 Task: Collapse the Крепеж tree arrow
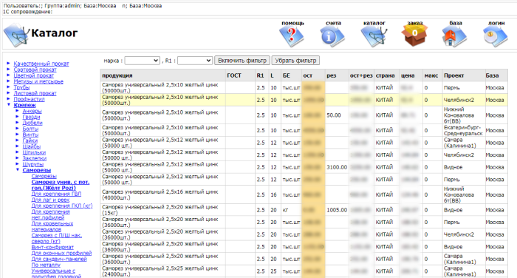(x=9, y=105)
